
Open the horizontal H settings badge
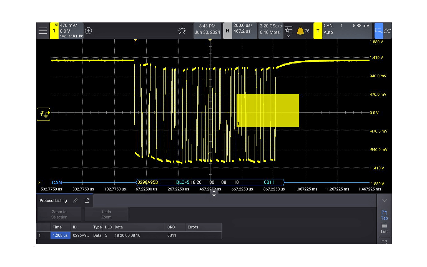pos(228,31)
